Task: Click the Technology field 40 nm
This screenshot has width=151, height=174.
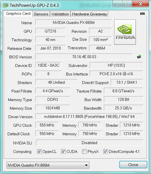Action: pos(51,40)
